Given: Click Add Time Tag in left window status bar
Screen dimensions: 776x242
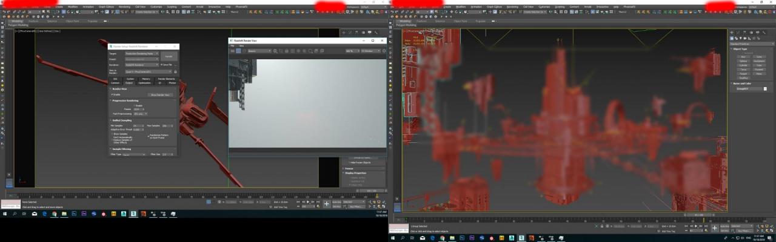Looking at the screenshot, I should [281, 207].
